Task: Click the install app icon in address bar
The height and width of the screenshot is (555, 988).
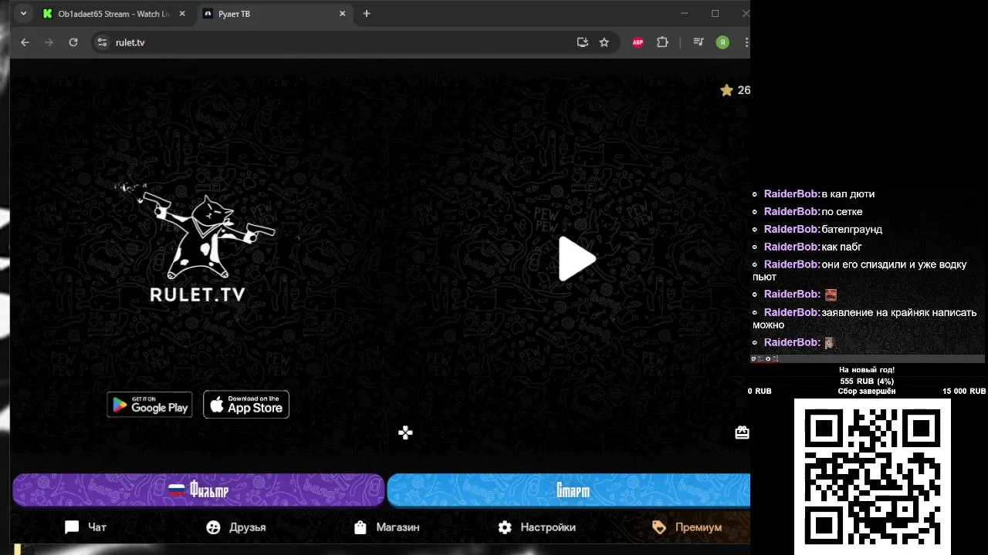Action: click(x=582, y=42)
